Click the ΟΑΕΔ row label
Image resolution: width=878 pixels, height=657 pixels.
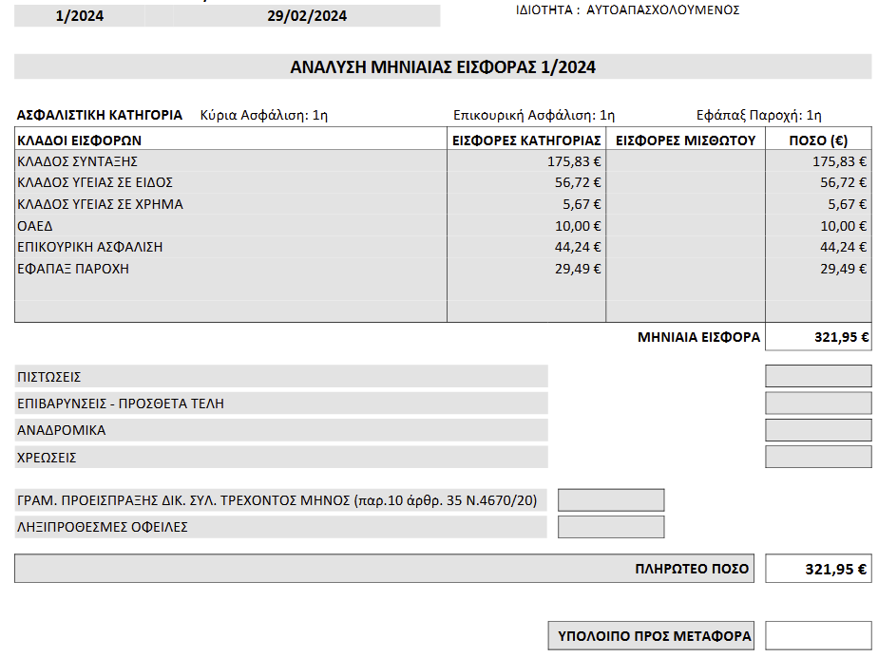tap(35, 226)
